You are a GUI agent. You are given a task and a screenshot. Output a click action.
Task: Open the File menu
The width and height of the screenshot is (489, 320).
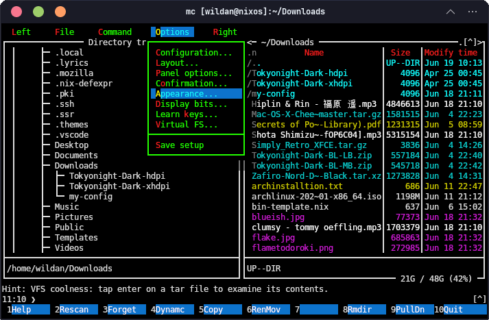tap(64, 32)
